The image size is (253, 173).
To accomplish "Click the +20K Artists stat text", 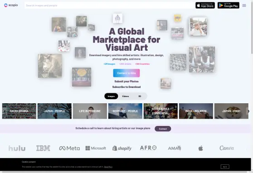I will click(x=125, y=64).
